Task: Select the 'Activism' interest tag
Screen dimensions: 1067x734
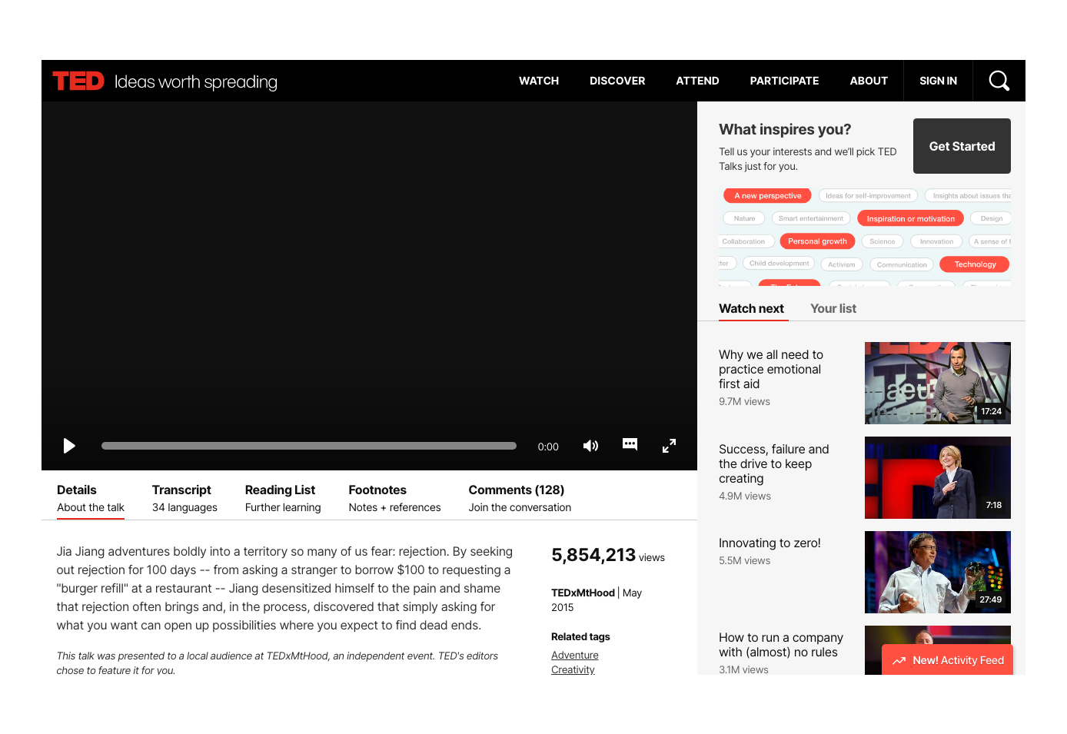Action: click(841, 264)
